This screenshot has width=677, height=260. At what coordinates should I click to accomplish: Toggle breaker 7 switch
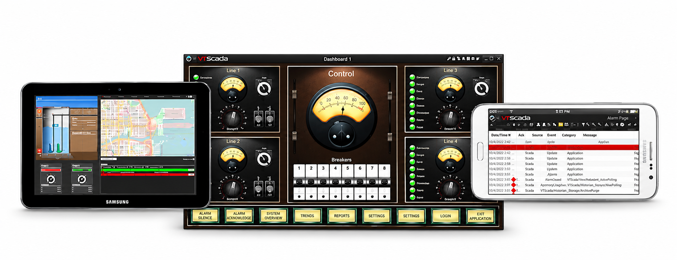coord(372,182)
